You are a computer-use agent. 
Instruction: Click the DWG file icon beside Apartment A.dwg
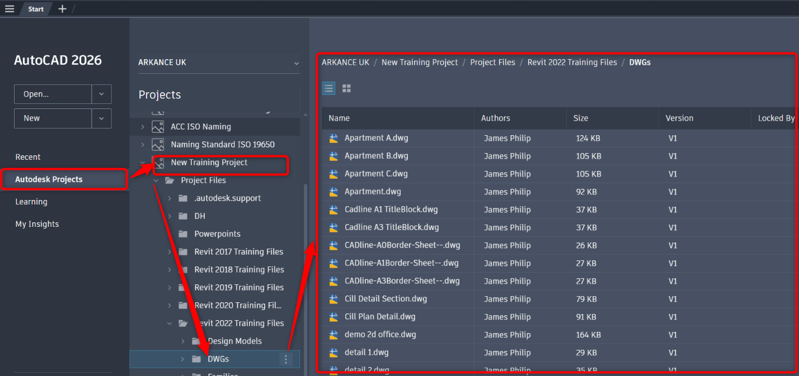(x=334, y=138)
